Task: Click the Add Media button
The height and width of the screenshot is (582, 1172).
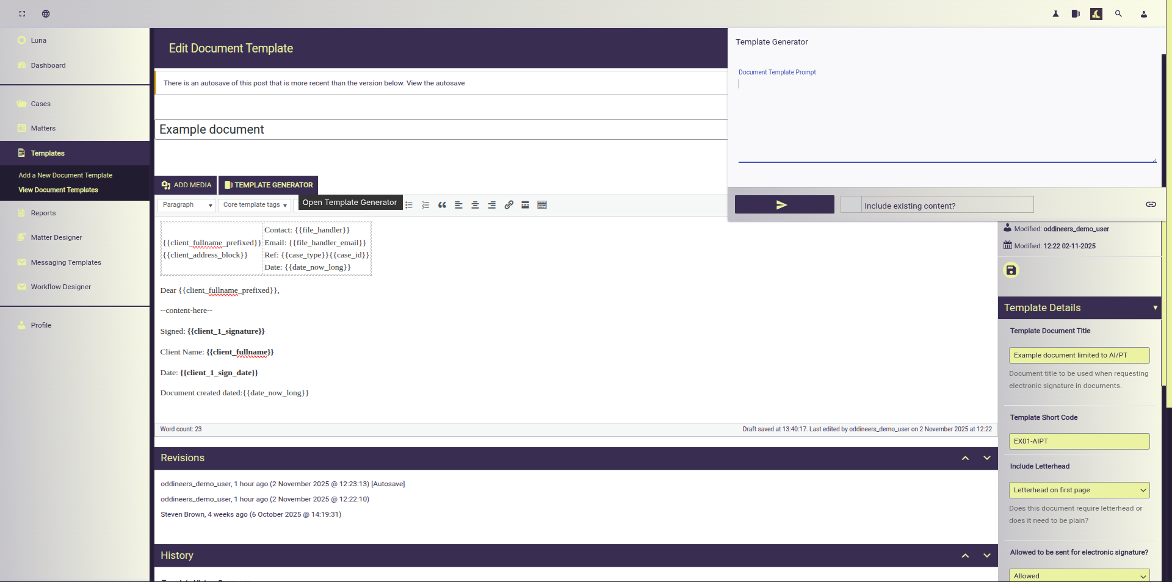Action: [187, 185]
